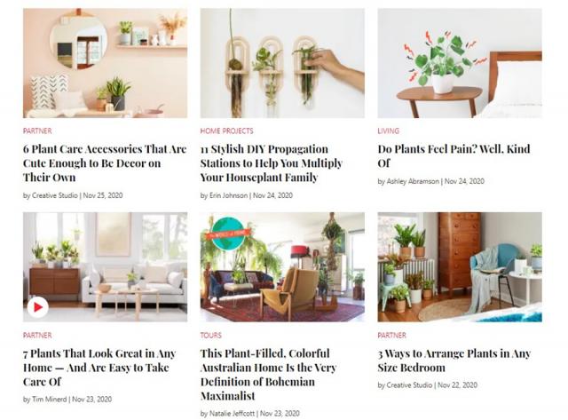
Task: Open the plant care accessories article thumbnail
Action: (105, 63)
